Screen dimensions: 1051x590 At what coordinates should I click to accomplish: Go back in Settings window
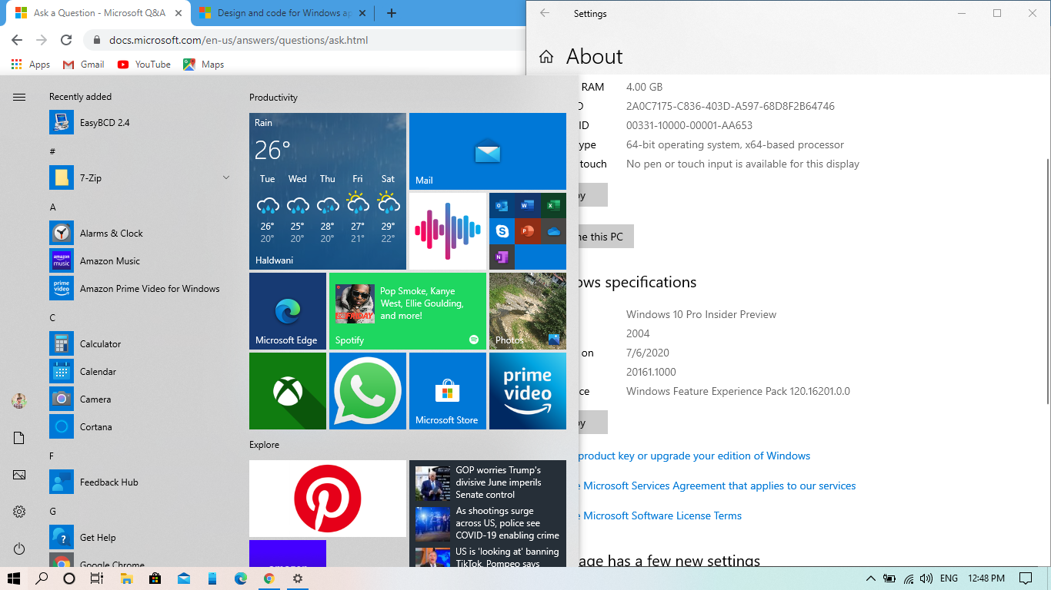tap(545, 13)
